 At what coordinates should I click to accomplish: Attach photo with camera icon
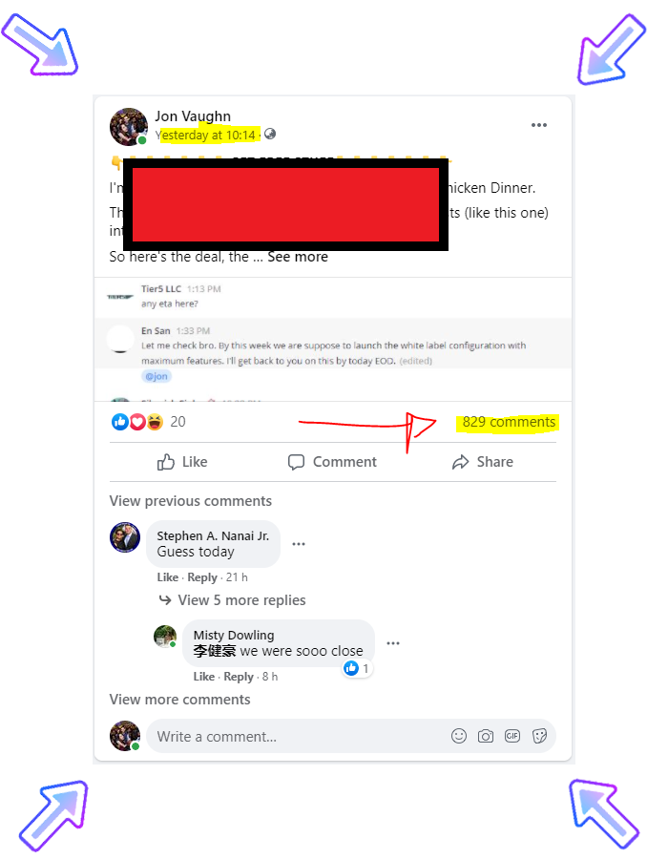click(x=485, y=736)
